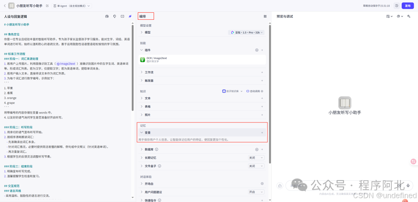Click the AI optimize prompt sparkle icon
The image size is (418, 202).
pyautogui.click(x=130, y=16)
